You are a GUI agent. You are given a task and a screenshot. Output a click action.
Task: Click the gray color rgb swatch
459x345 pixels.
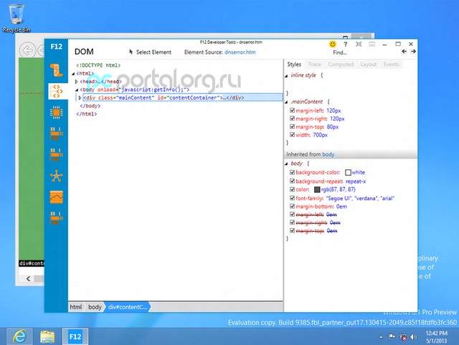tap(317, 189)
